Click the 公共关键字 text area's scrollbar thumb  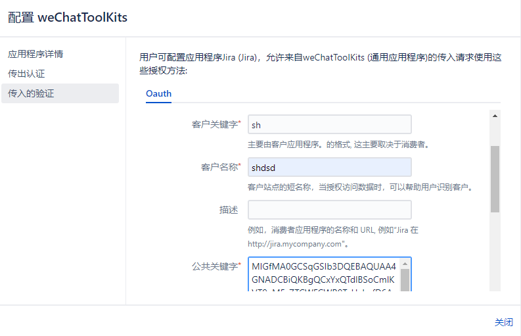click(405, 279)
